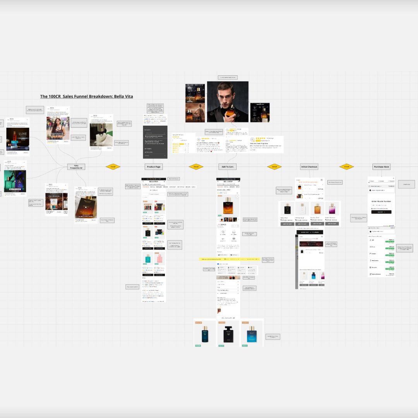This screenshot has width=418, height=418.
Task: Select the yellow highlighted sticky strip
Action: point(230,259)
